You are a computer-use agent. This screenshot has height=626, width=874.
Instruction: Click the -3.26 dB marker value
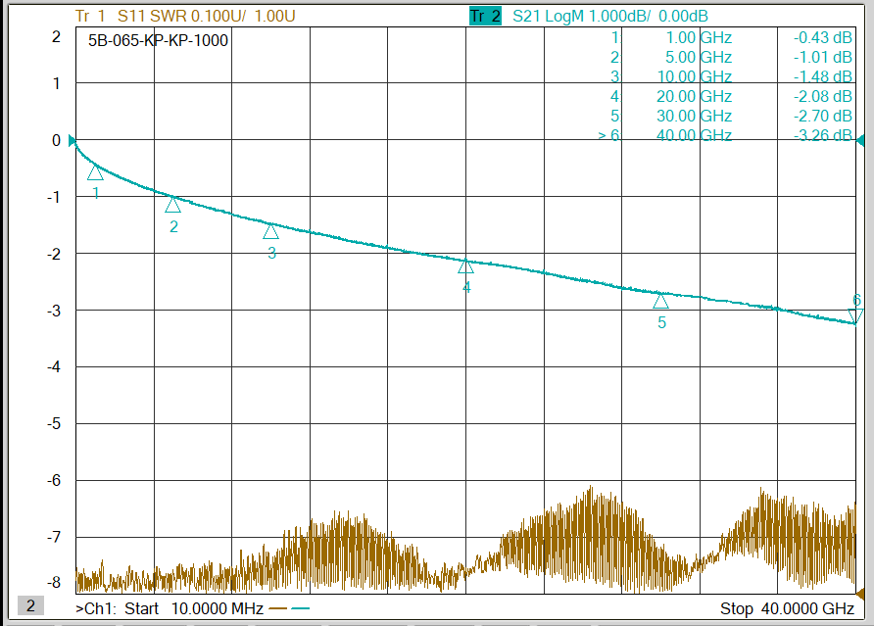(x=823, y=135)
